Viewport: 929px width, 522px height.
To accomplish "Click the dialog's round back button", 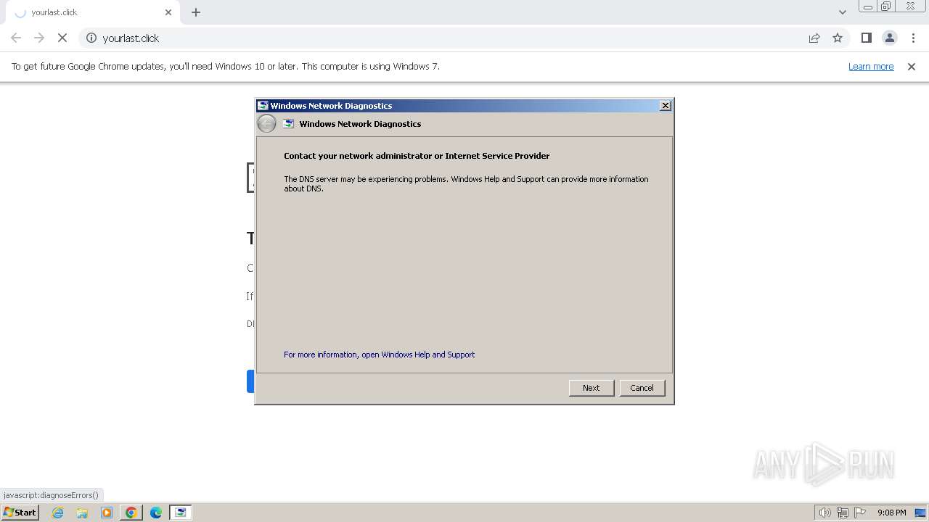I will tap(266, 124).
